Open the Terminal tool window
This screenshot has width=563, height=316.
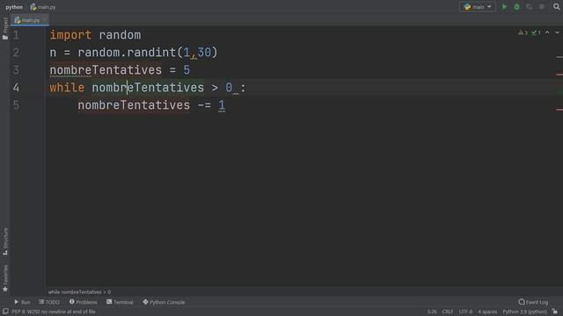[x=120, y=302]
